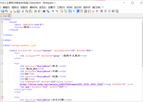Screen dimensions: 143x102
Task: Open the Document Map panel icon
Action: click(x=85, y=11)
